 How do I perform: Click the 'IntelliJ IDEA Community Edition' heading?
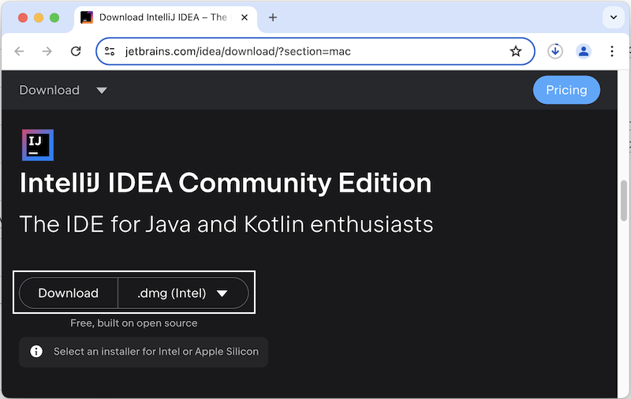point(226,183)
